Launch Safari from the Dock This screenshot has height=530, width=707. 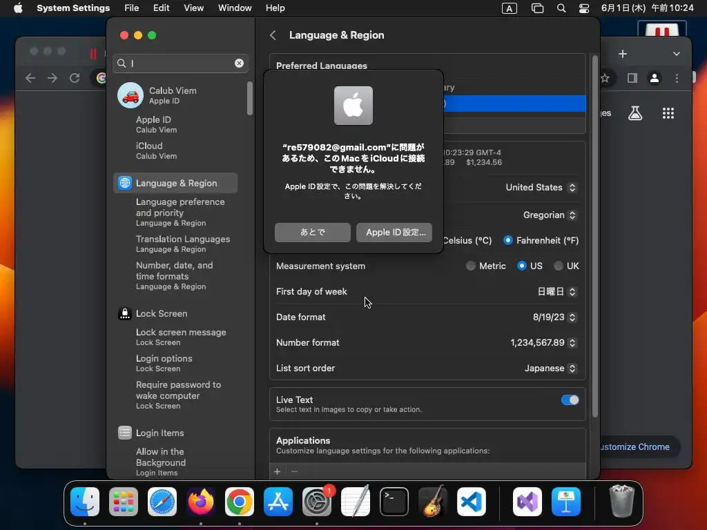point(162,502)
